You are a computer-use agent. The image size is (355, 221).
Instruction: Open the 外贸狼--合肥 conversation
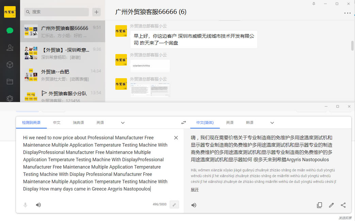coord(63,75)
